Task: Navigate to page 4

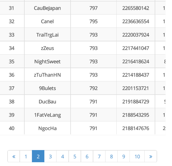Action: click(x=62, y=157)
